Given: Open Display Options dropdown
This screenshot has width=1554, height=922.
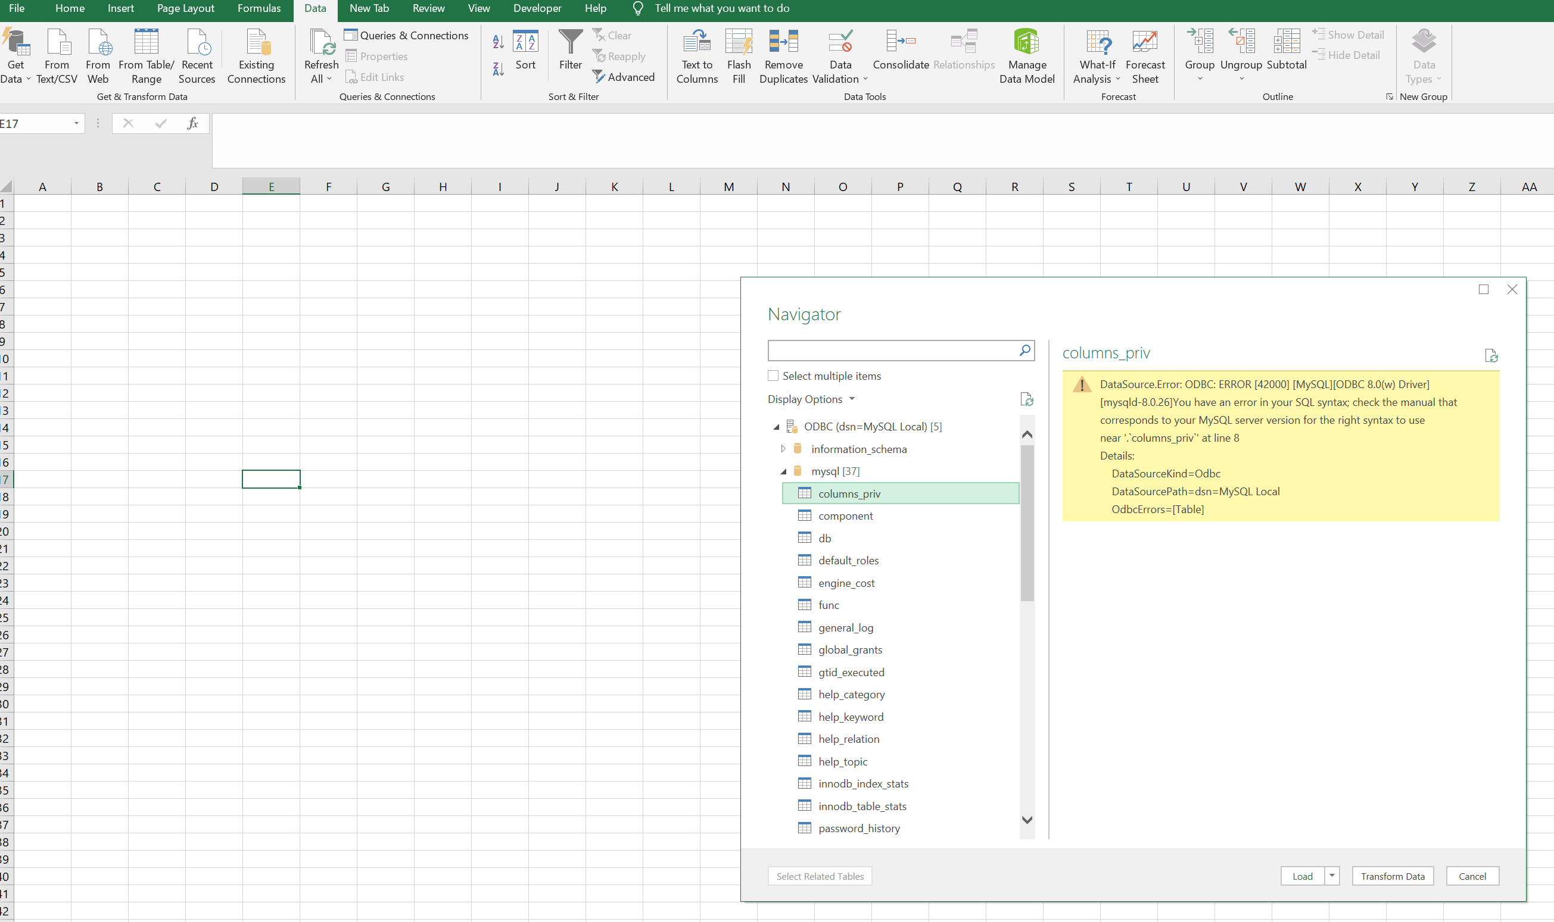Looking at the screenshot, I should click(811, 399).
